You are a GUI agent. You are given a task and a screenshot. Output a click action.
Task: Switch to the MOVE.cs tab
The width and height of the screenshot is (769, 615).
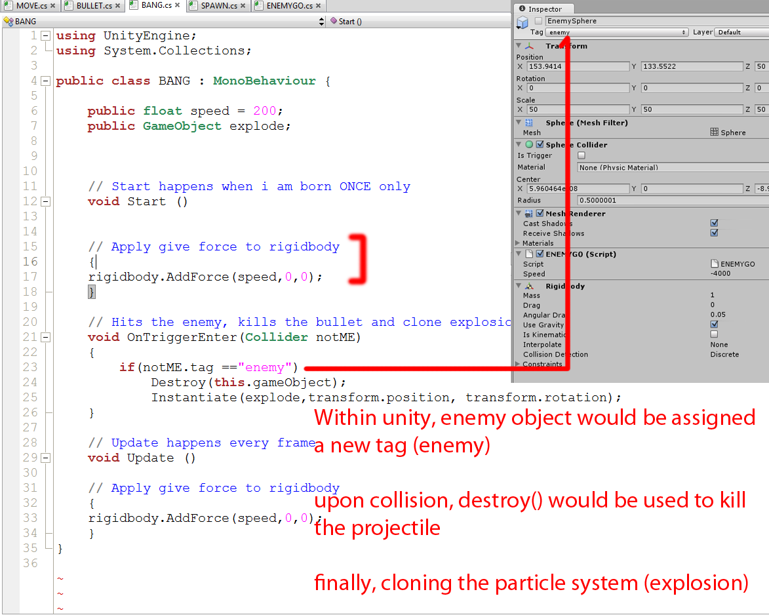30,6
